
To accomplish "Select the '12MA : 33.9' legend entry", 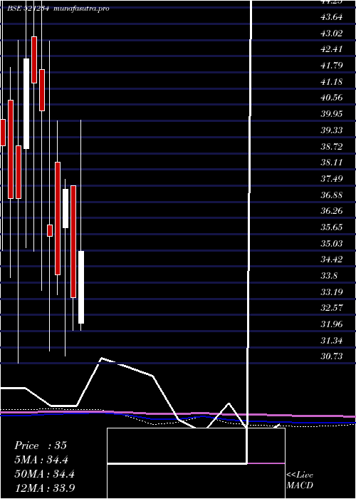I will pyautogui.click(x=45, y=488).
